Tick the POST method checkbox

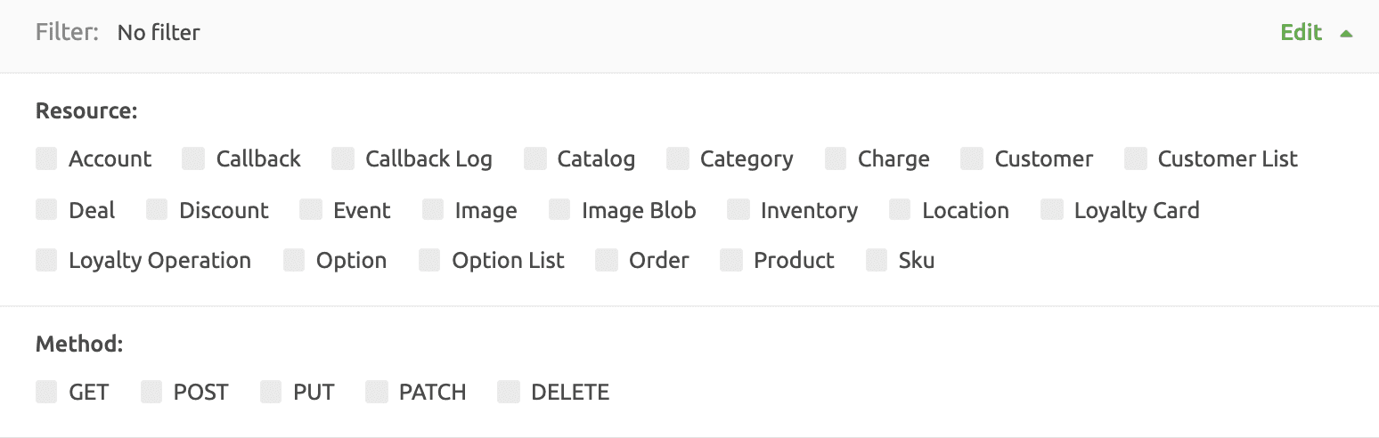click(x=151, y=393)
